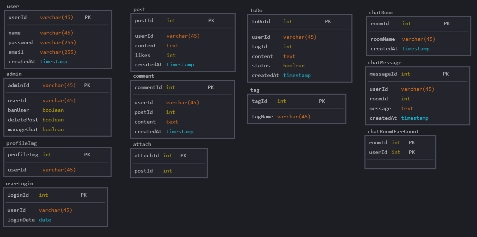Select the loginId field in userLogin table

(18, 195)
